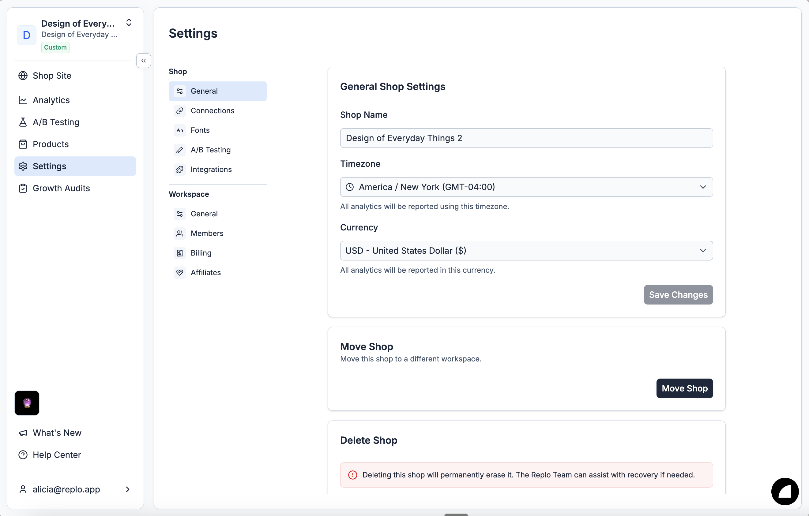Open the chat bubble widget

click(x=785, y=491)
